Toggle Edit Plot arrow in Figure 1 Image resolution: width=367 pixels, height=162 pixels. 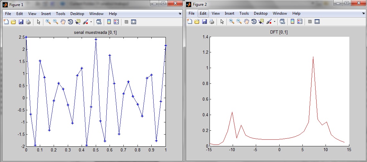tap(39, 22)
